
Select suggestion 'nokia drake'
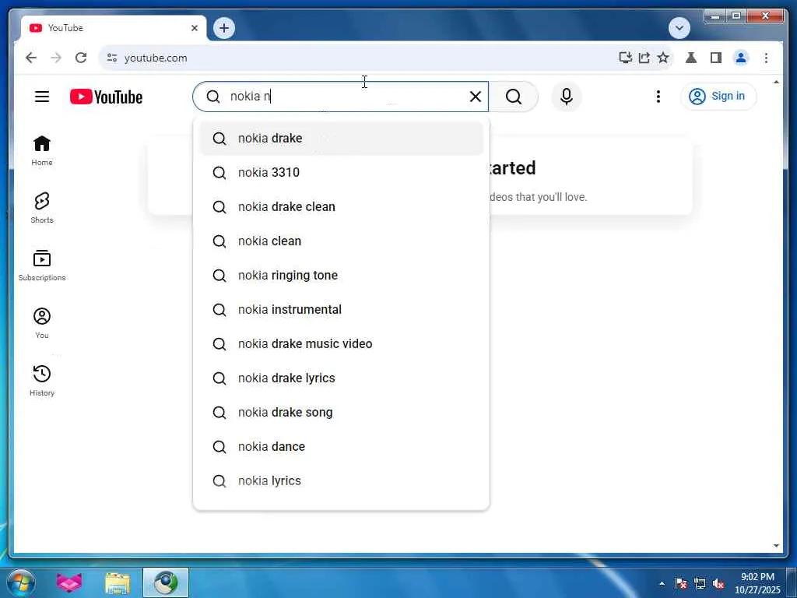click(342, 139)
